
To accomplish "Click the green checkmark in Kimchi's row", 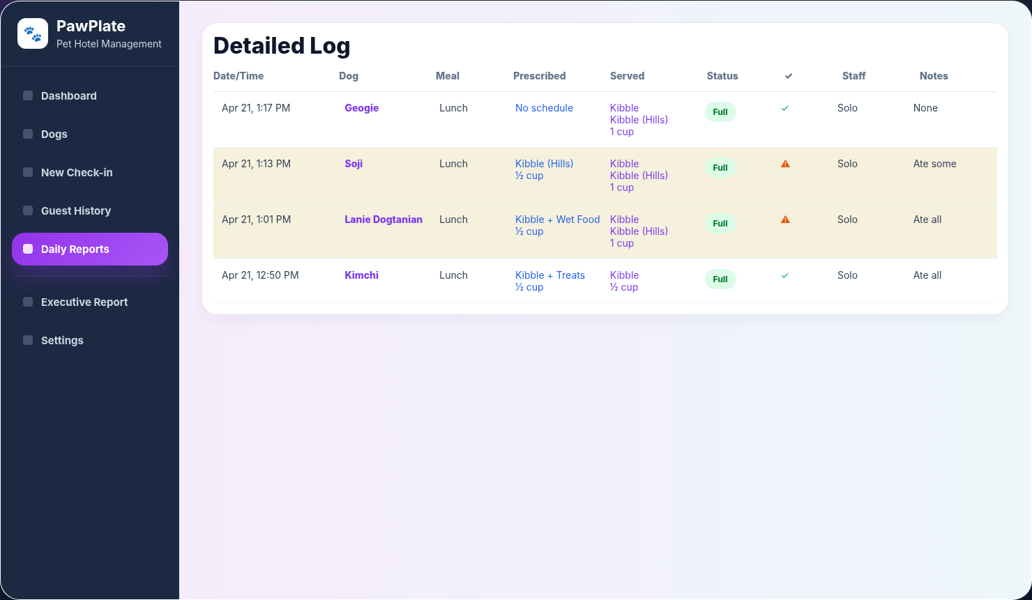I will (x=785, y=275).
